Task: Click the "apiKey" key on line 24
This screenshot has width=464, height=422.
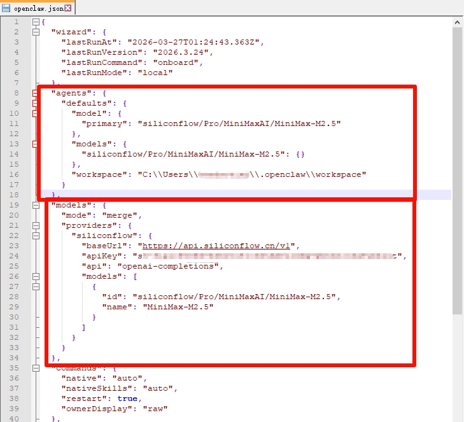Action: point(101,256)
